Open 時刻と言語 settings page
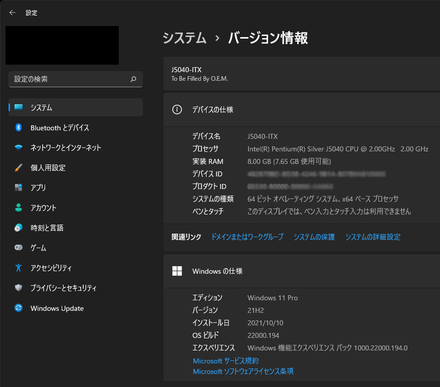Viewport: 440px width, 387px height. [47, 228]
